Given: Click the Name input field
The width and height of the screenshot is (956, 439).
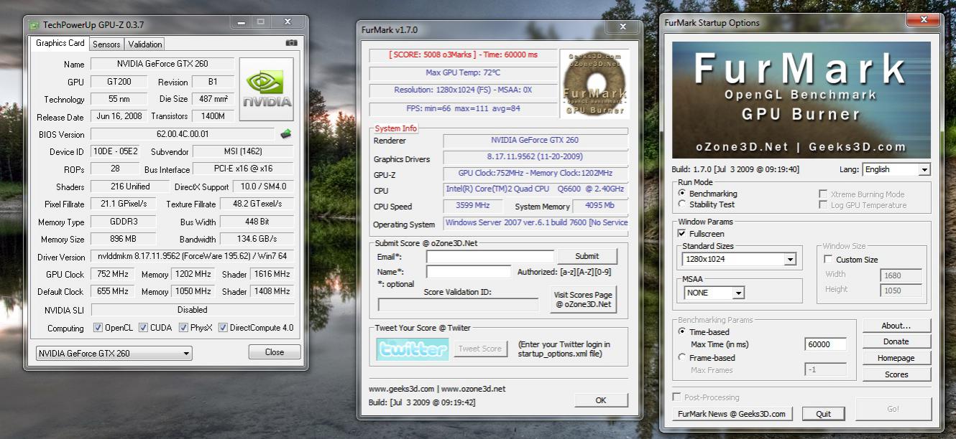Looking at the screenshot, I should pyautogui.click(x=469, y=272).
